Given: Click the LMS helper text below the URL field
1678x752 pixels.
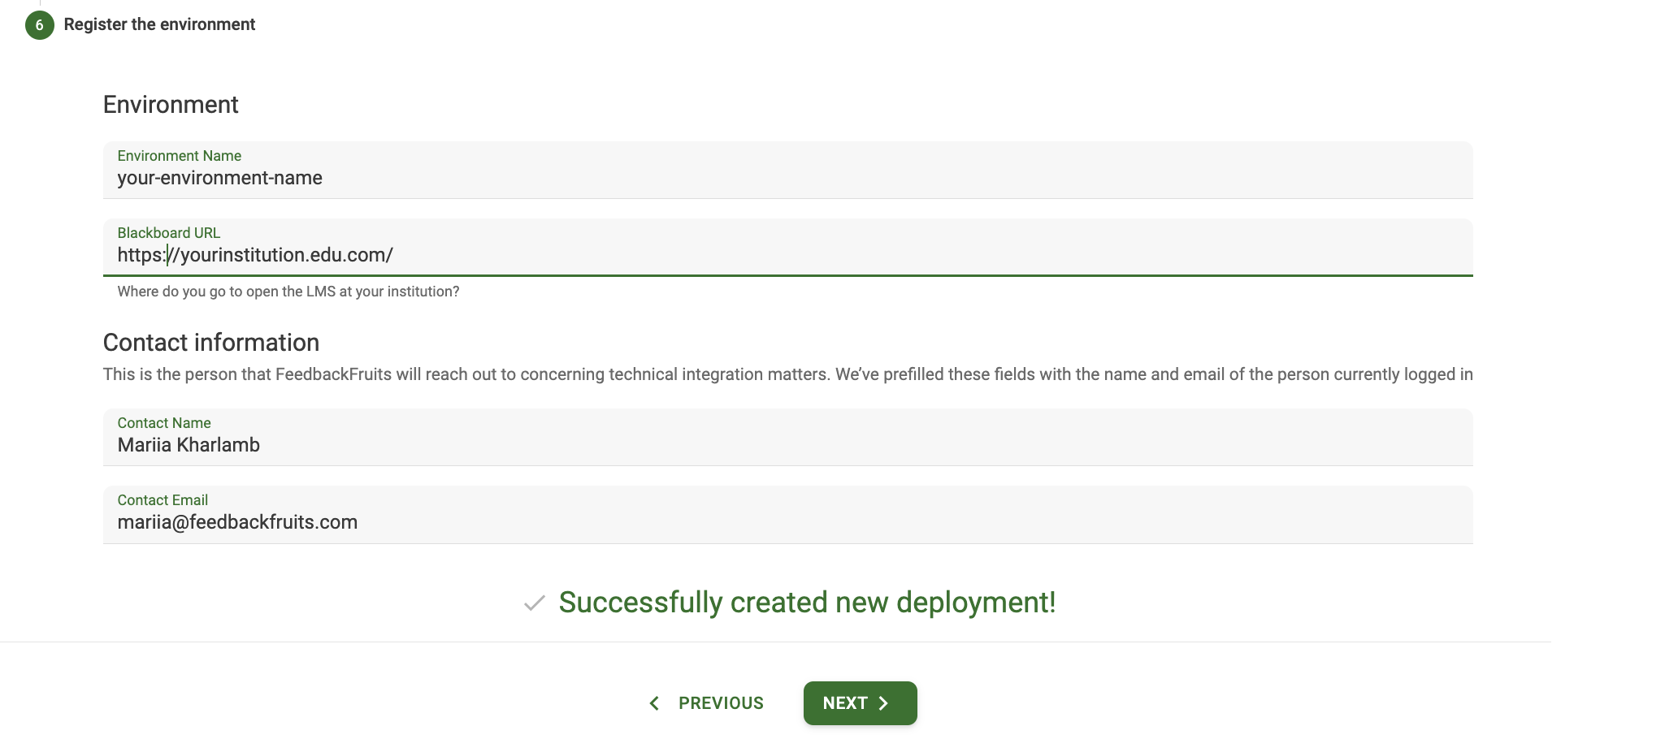Looking at the screenshot, I should [288, 292].
